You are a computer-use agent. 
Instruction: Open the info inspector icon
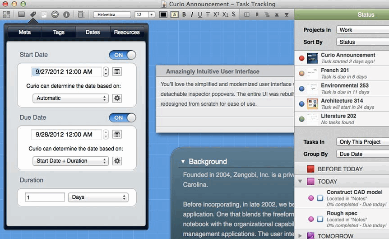(66, 14)
